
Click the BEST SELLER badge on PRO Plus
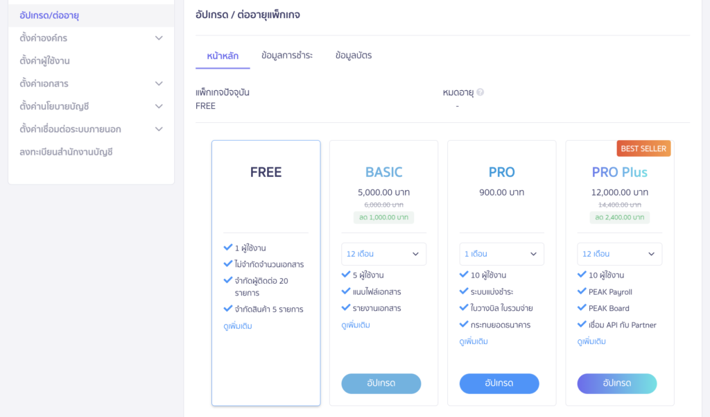[643, 148]
